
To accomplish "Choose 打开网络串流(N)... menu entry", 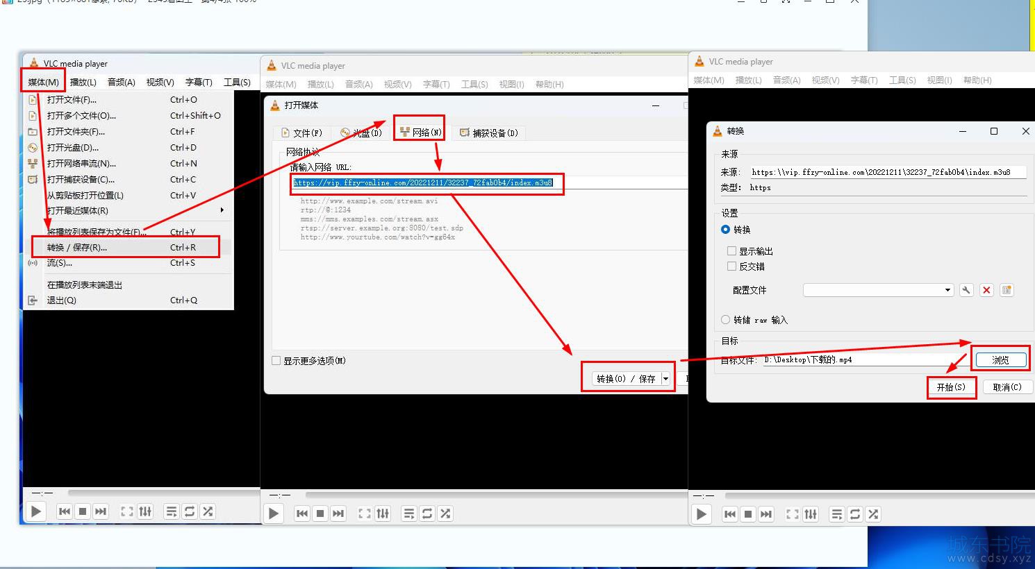I will pyautogui.click(x=129, y=164).
